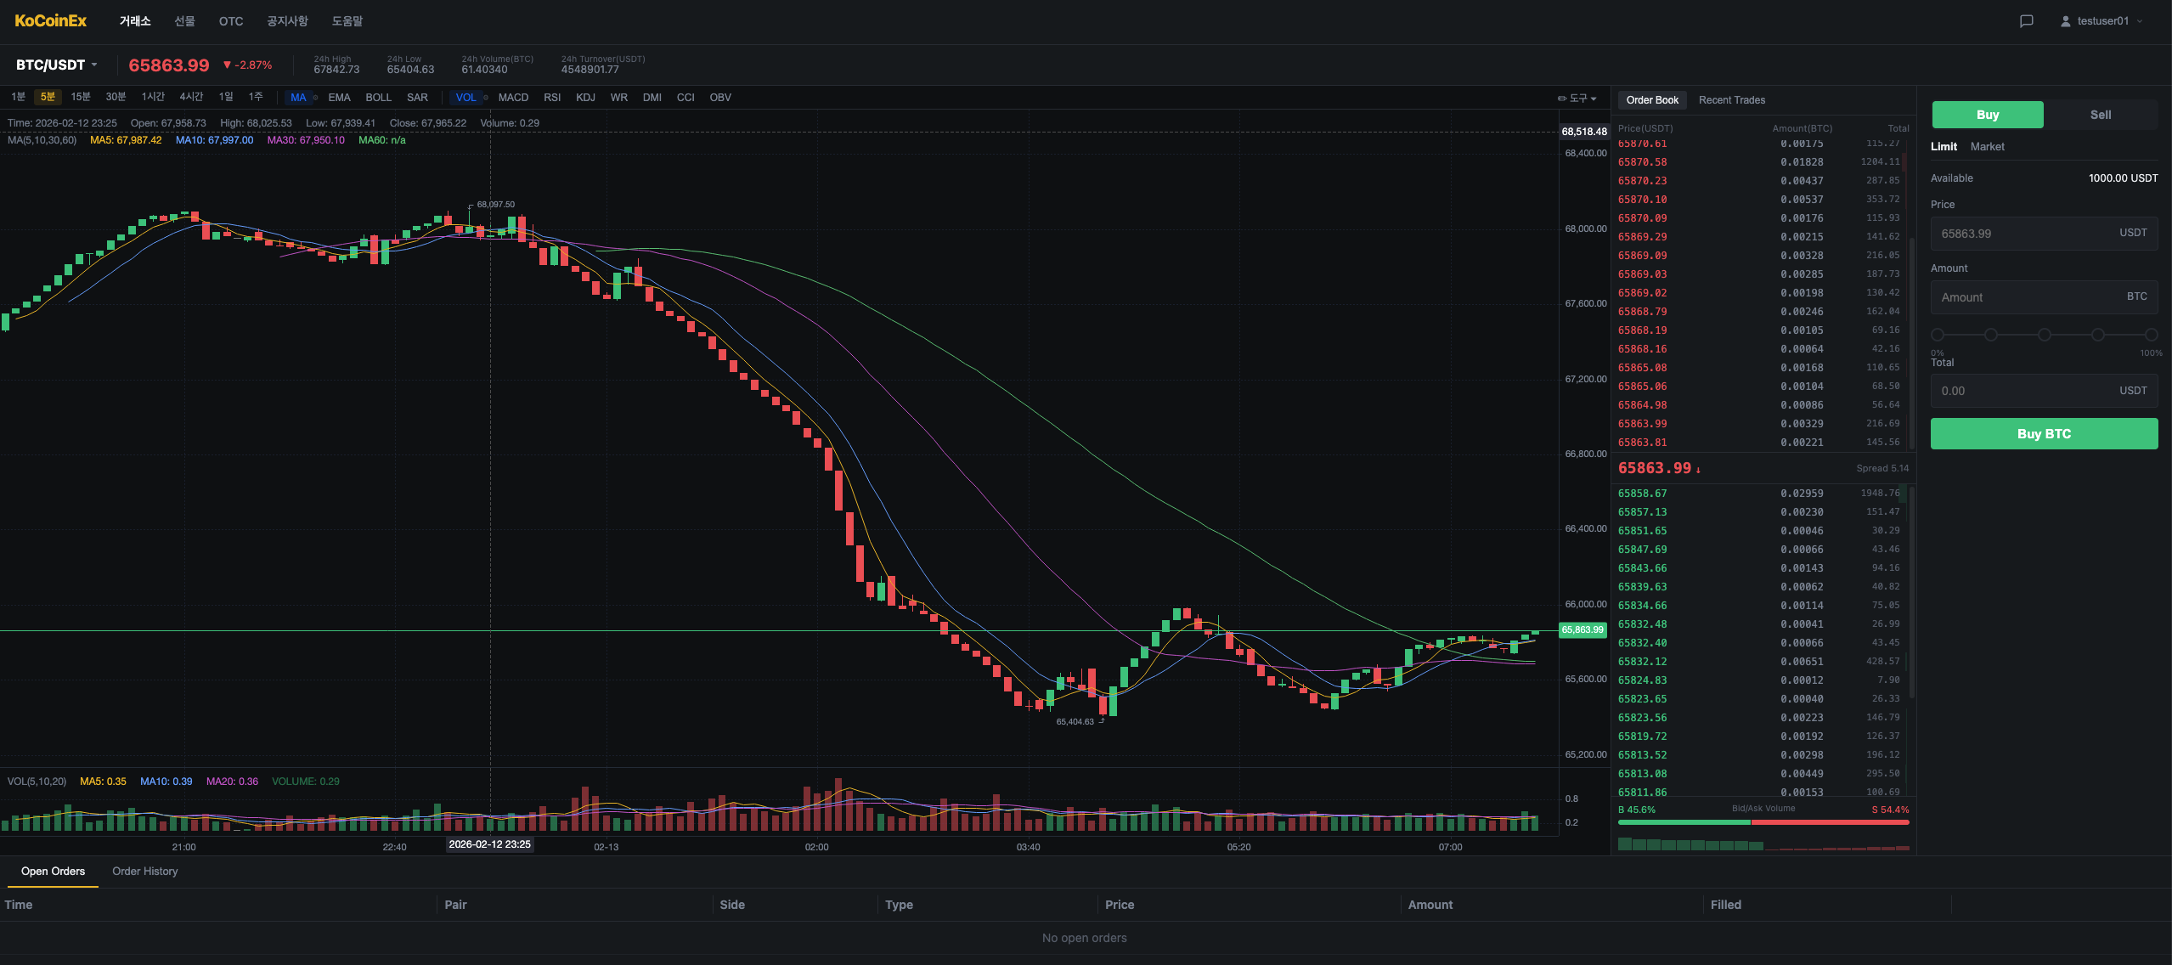Click the pencil drawing tools icon
Image resolution: width=2172 pixels, height=965 pixels.
[x=1561, y=99]
